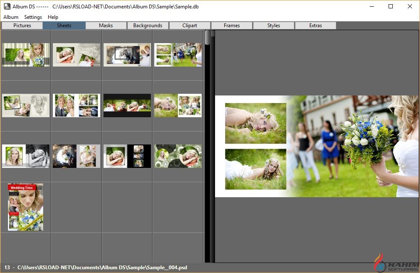Open the Styles tab
The width and height of the screenshot is (420, 273).
tap(274, 26)
